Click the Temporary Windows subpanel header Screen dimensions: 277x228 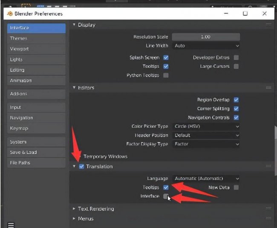(x=105, y=156)
